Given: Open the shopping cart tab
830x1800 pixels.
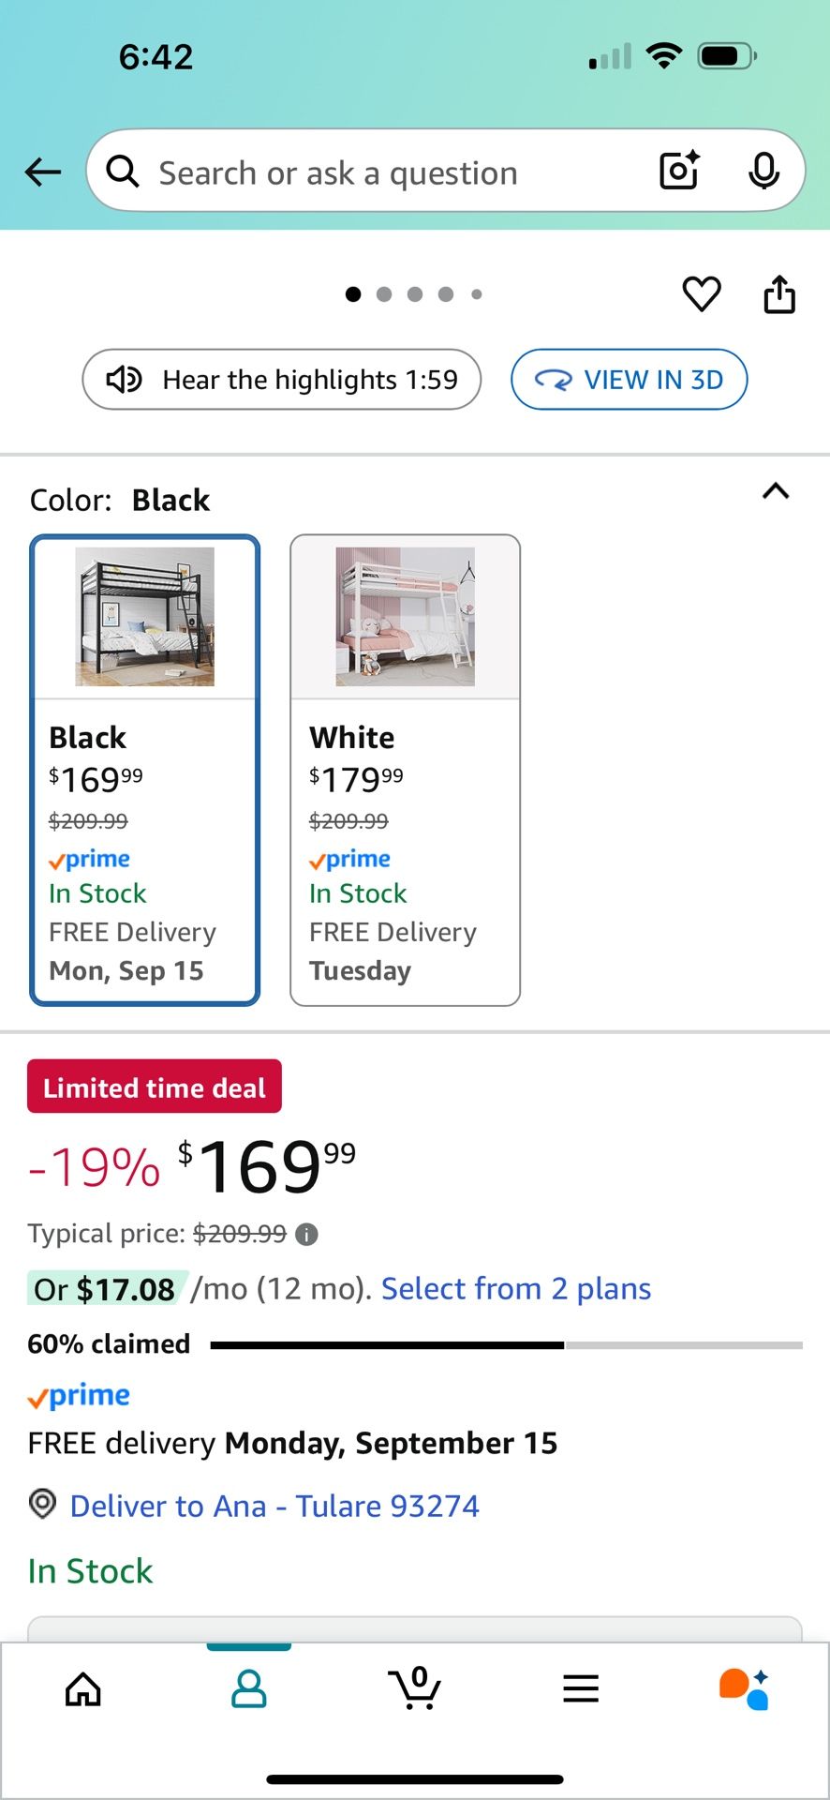Looking at the screenshot, I should (x=415, y=1687).
